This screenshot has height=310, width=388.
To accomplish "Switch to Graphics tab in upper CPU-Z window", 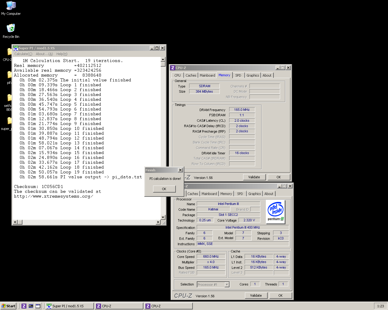I will click(253, 75).
